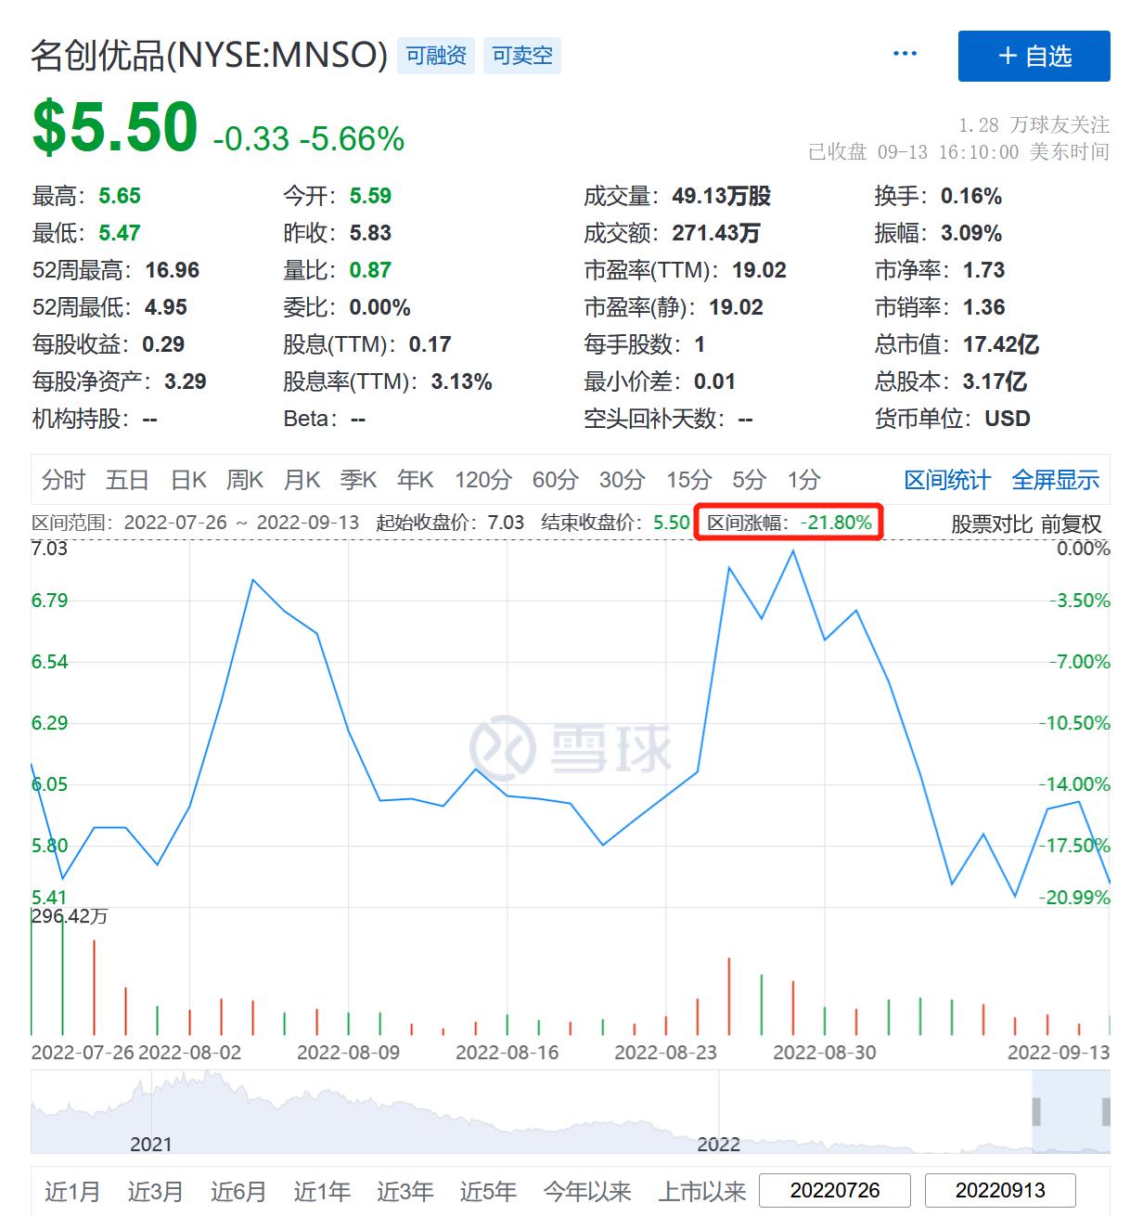The width and height of the screenshot is (1130, 1216).
Task: Add MNSO to watchlist with 自选 button
Action: point(1034,56)
